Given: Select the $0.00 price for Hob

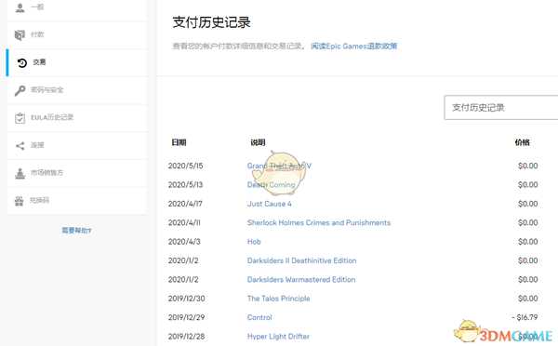Looking at the screenshot, I should tap(527, 241).
